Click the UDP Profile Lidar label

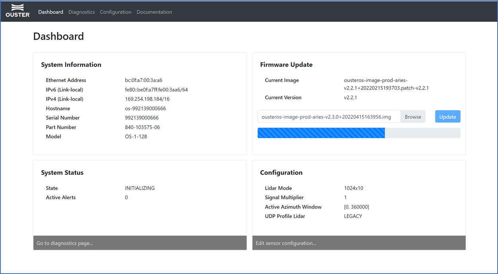point(285,216)
